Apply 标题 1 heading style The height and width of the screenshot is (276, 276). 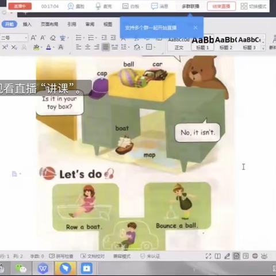pos(202,43)
